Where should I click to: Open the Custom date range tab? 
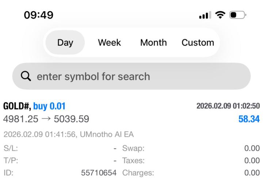[x=198, y=42]
